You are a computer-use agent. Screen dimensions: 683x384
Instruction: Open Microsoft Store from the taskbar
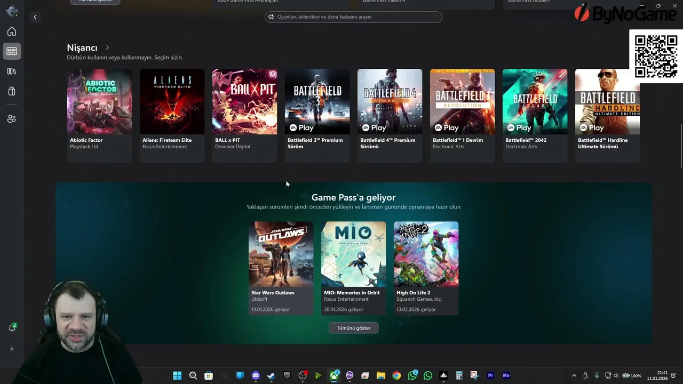(x=209, y=375)
